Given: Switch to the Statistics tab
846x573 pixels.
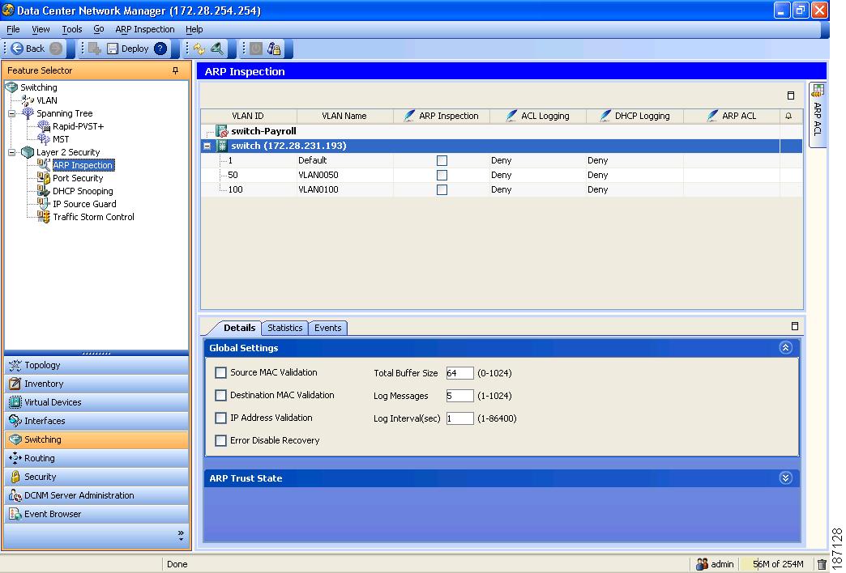Looking at the screenshot, I should click(284, 328).
